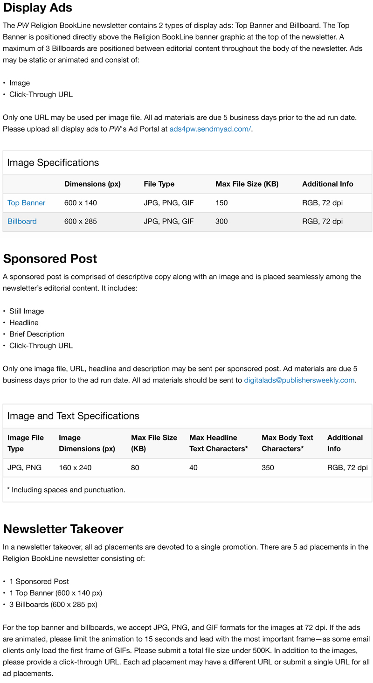Viewport: 373px width, 683px height.
Task: Click the digitalads@publishersweekly.com email link
Action: click(x=299, y=380)
